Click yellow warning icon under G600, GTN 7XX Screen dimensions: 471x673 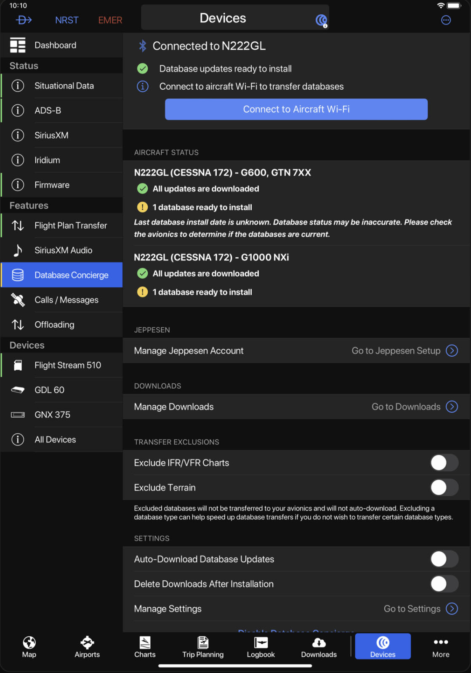(x=143, y=207)
